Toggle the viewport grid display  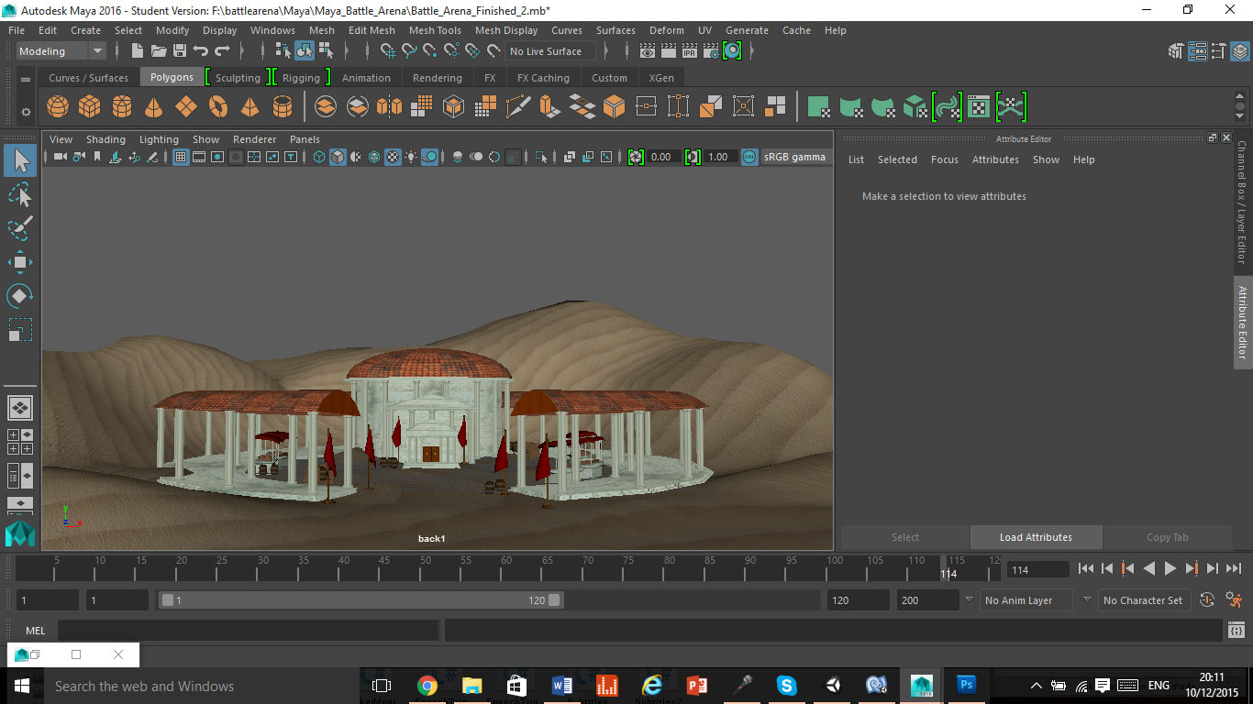[181, 157]
